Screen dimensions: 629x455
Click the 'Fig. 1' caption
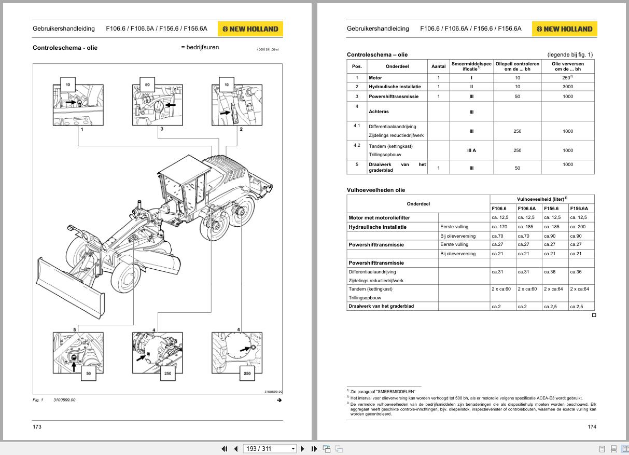(x=38, y=400)
